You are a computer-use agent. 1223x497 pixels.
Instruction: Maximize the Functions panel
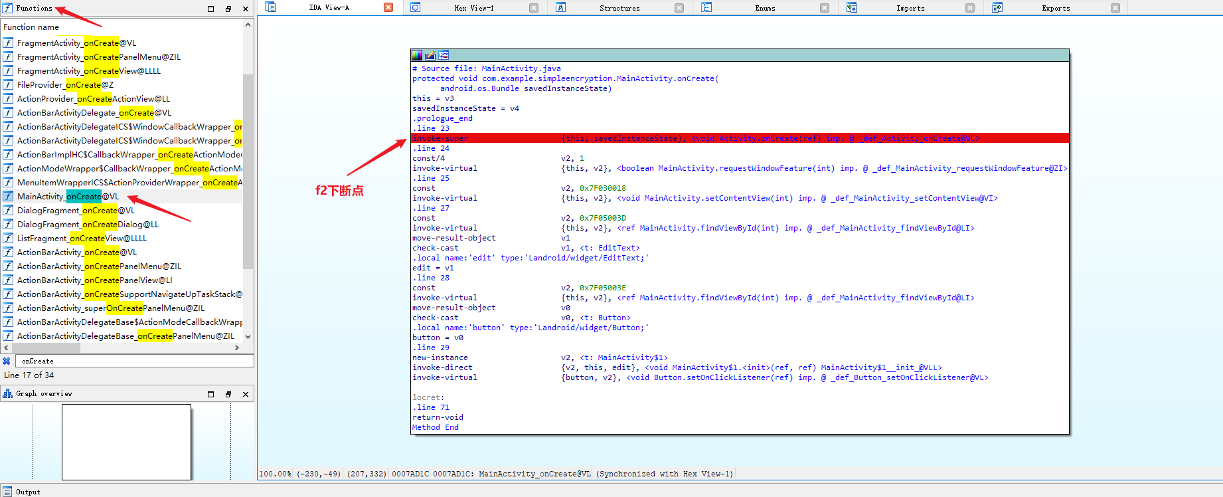[210, 9]
